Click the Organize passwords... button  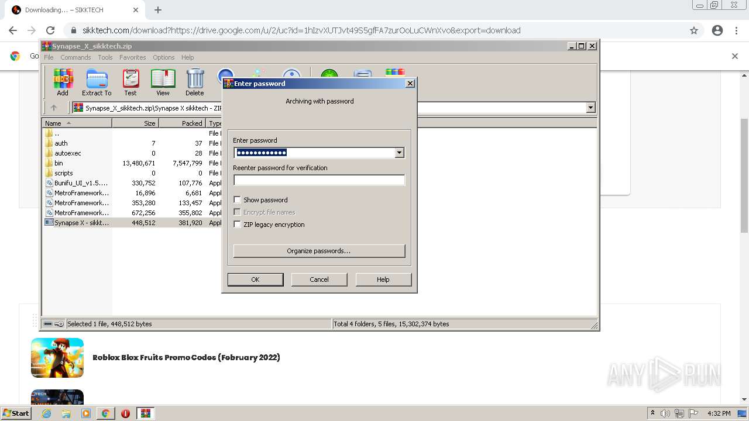319,251
